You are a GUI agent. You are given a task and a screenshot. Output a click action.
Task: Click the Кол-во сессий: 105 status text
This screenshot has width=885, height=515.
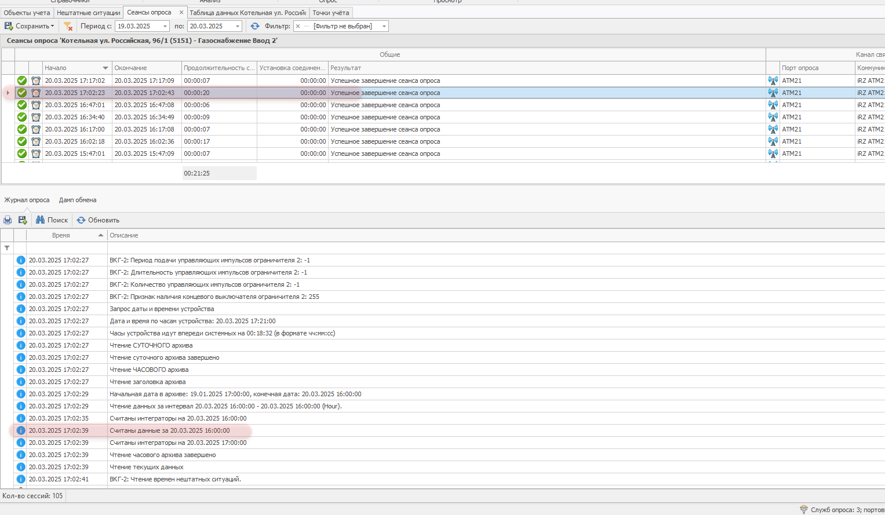point(32,496)
